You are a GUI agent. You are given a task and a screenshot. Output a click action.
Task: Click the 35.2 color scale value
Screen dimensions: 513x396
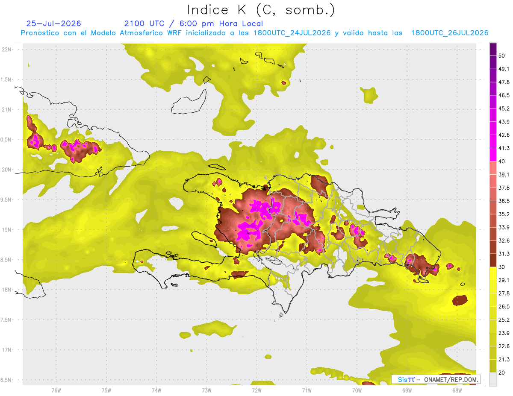(504, 214)
